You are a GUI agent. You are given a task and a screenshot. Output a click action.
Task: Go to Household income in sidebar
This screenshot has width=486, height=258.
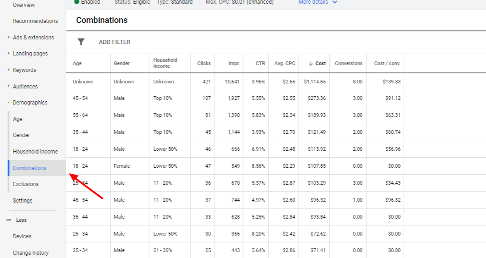(35, 152)
